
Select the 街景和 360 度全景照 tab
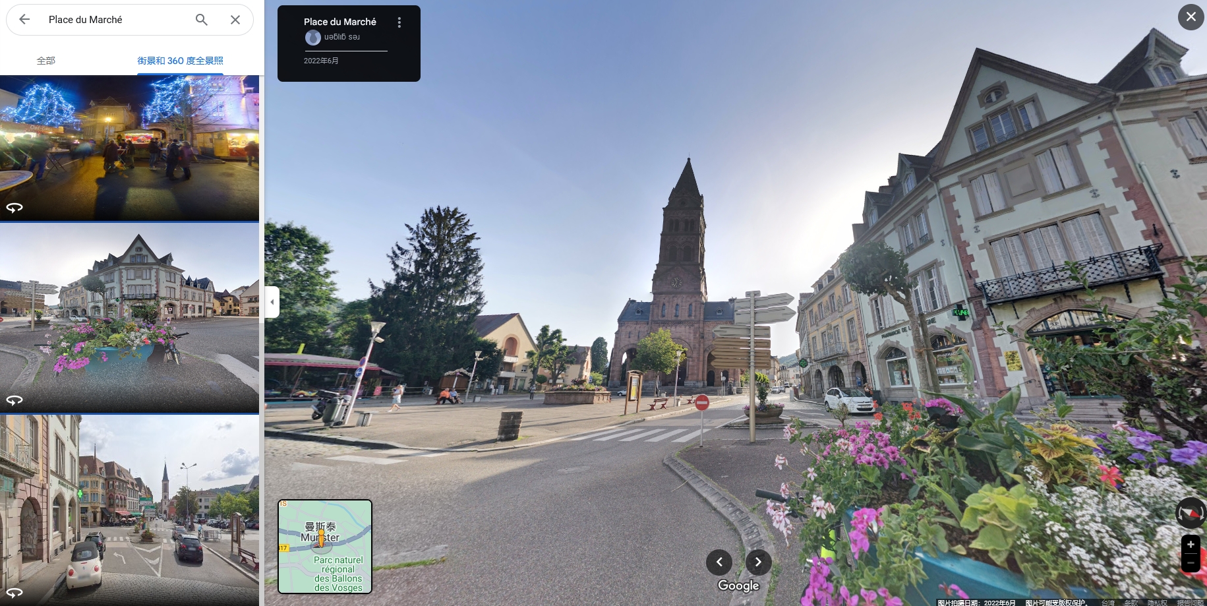pos(180,61)
